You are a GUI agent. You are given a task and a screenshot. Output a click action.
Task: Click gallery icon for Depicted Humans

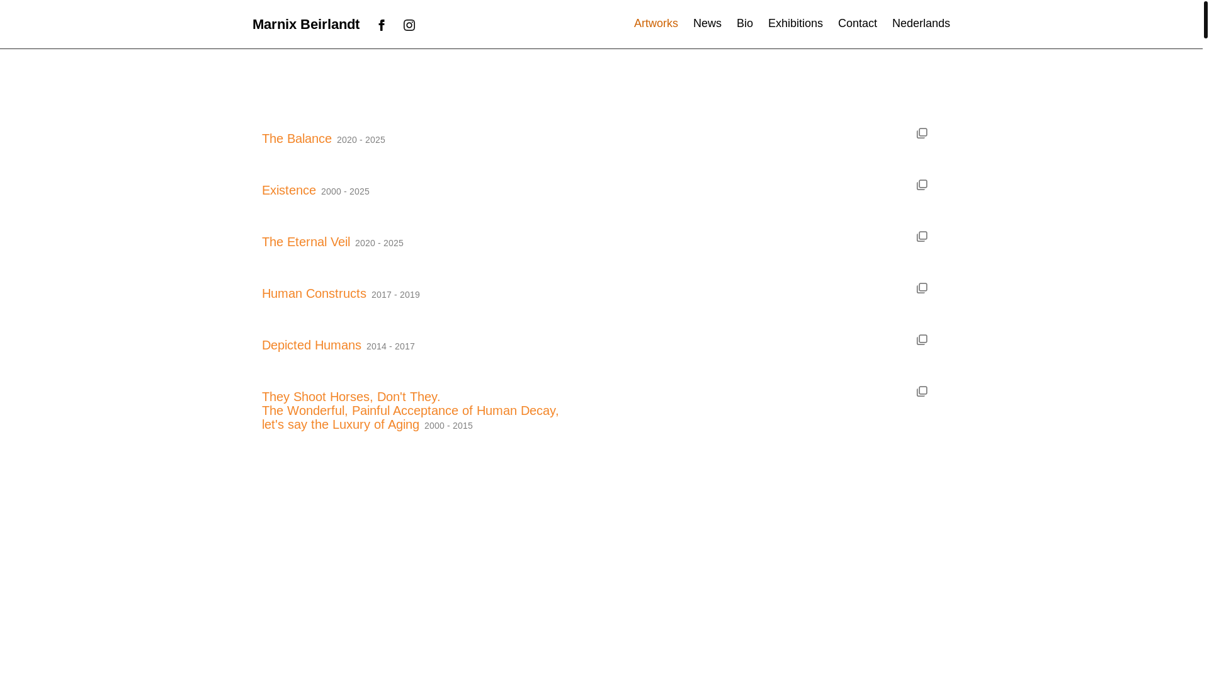[922, 339]
